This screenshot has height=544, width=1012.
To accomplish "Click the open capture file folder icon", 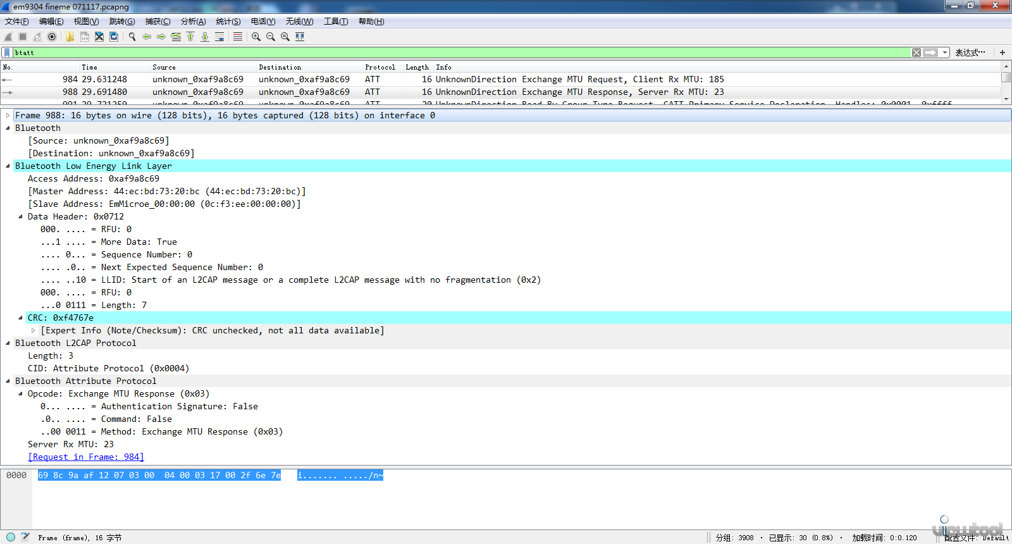I will pyautogui.click(x=70, y=37).
